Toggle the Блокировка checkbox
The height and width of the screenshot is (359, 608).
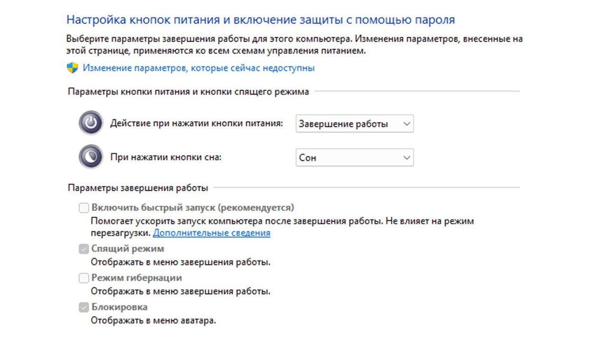pos(84,308)
